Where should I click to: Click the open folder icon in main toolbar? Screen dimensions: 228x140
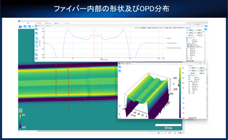[21, 27]
